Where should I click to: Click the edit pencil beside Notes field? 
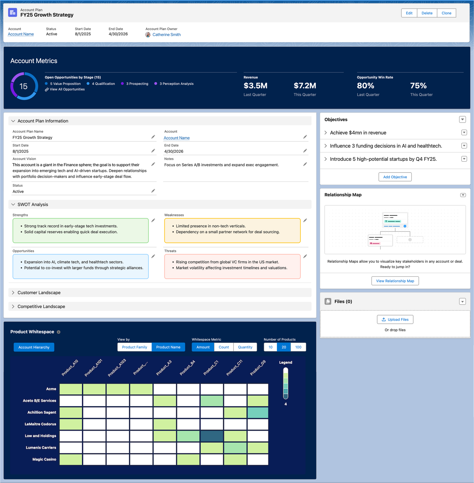click(305, 164)
